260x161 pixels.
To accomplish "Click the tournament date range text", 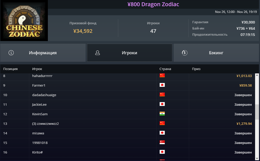I will [x=236, y=12].
